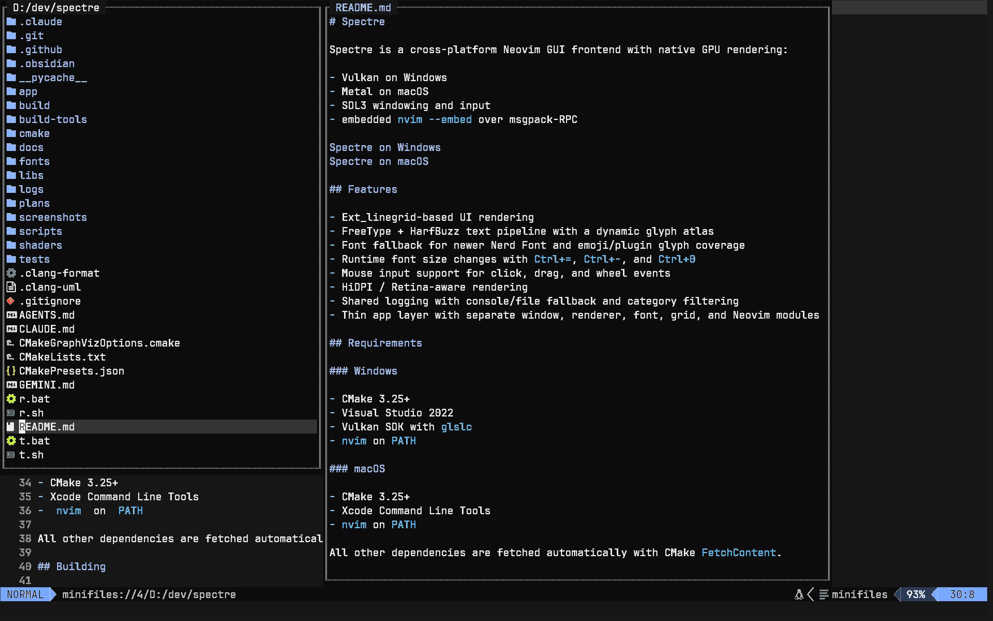
Task: Click the 93% scroll progress indicator
Action: [x=916, y=594]
